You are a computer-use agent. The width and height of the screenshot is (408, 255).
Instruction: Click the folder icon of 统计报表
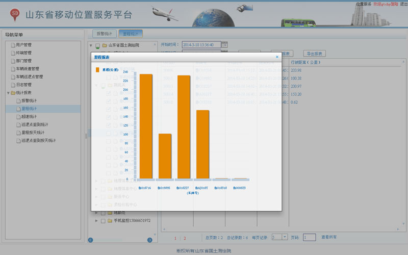click(13, 93)
